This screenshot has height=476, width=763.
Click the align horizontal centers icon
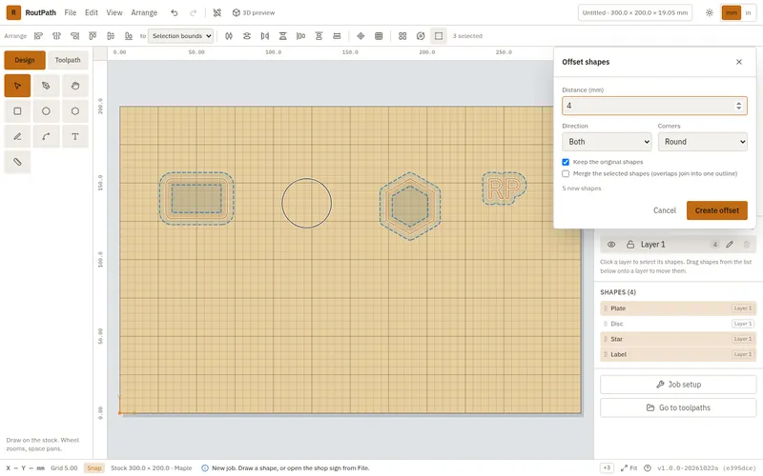coord(56,36)
